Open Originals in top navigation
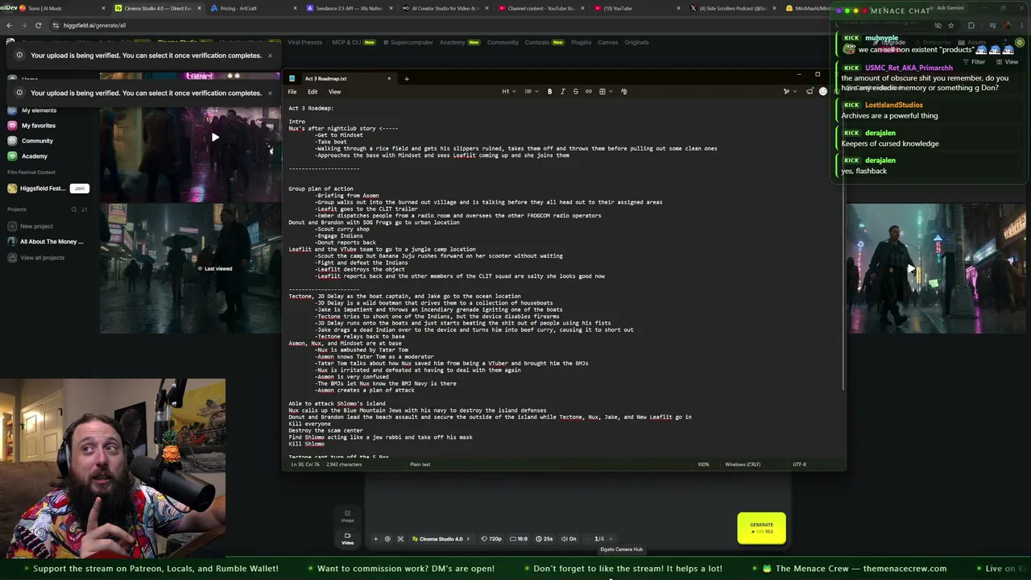Image resolution: width=1031 pixels, height=580 pixels. click(636, 43)
